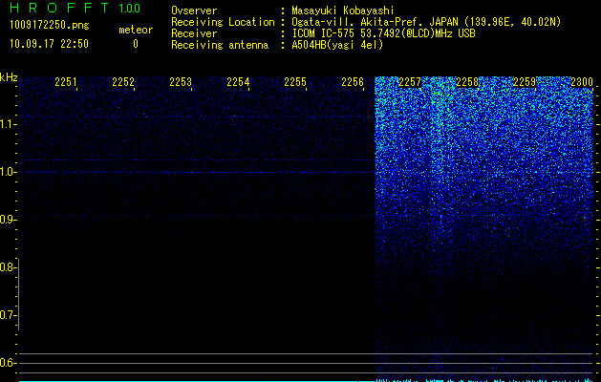This screenshot has width=601, height=382.
Task: Click the 0.9 kHz axis label
Action: point(7,220)
